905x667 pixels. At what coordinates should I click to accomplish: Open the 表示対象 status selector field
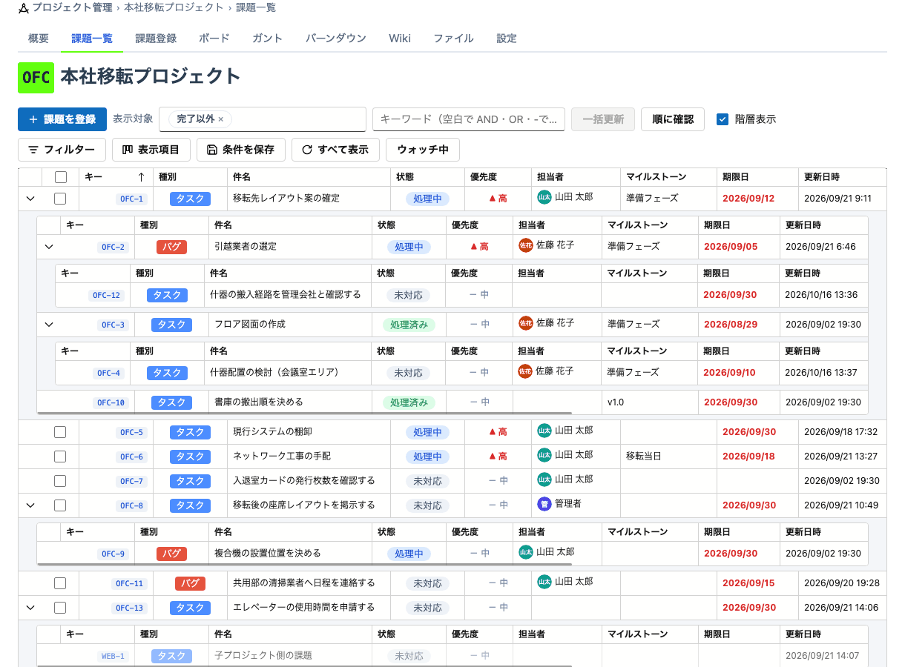pyautogui.click(x=263, y=119)
